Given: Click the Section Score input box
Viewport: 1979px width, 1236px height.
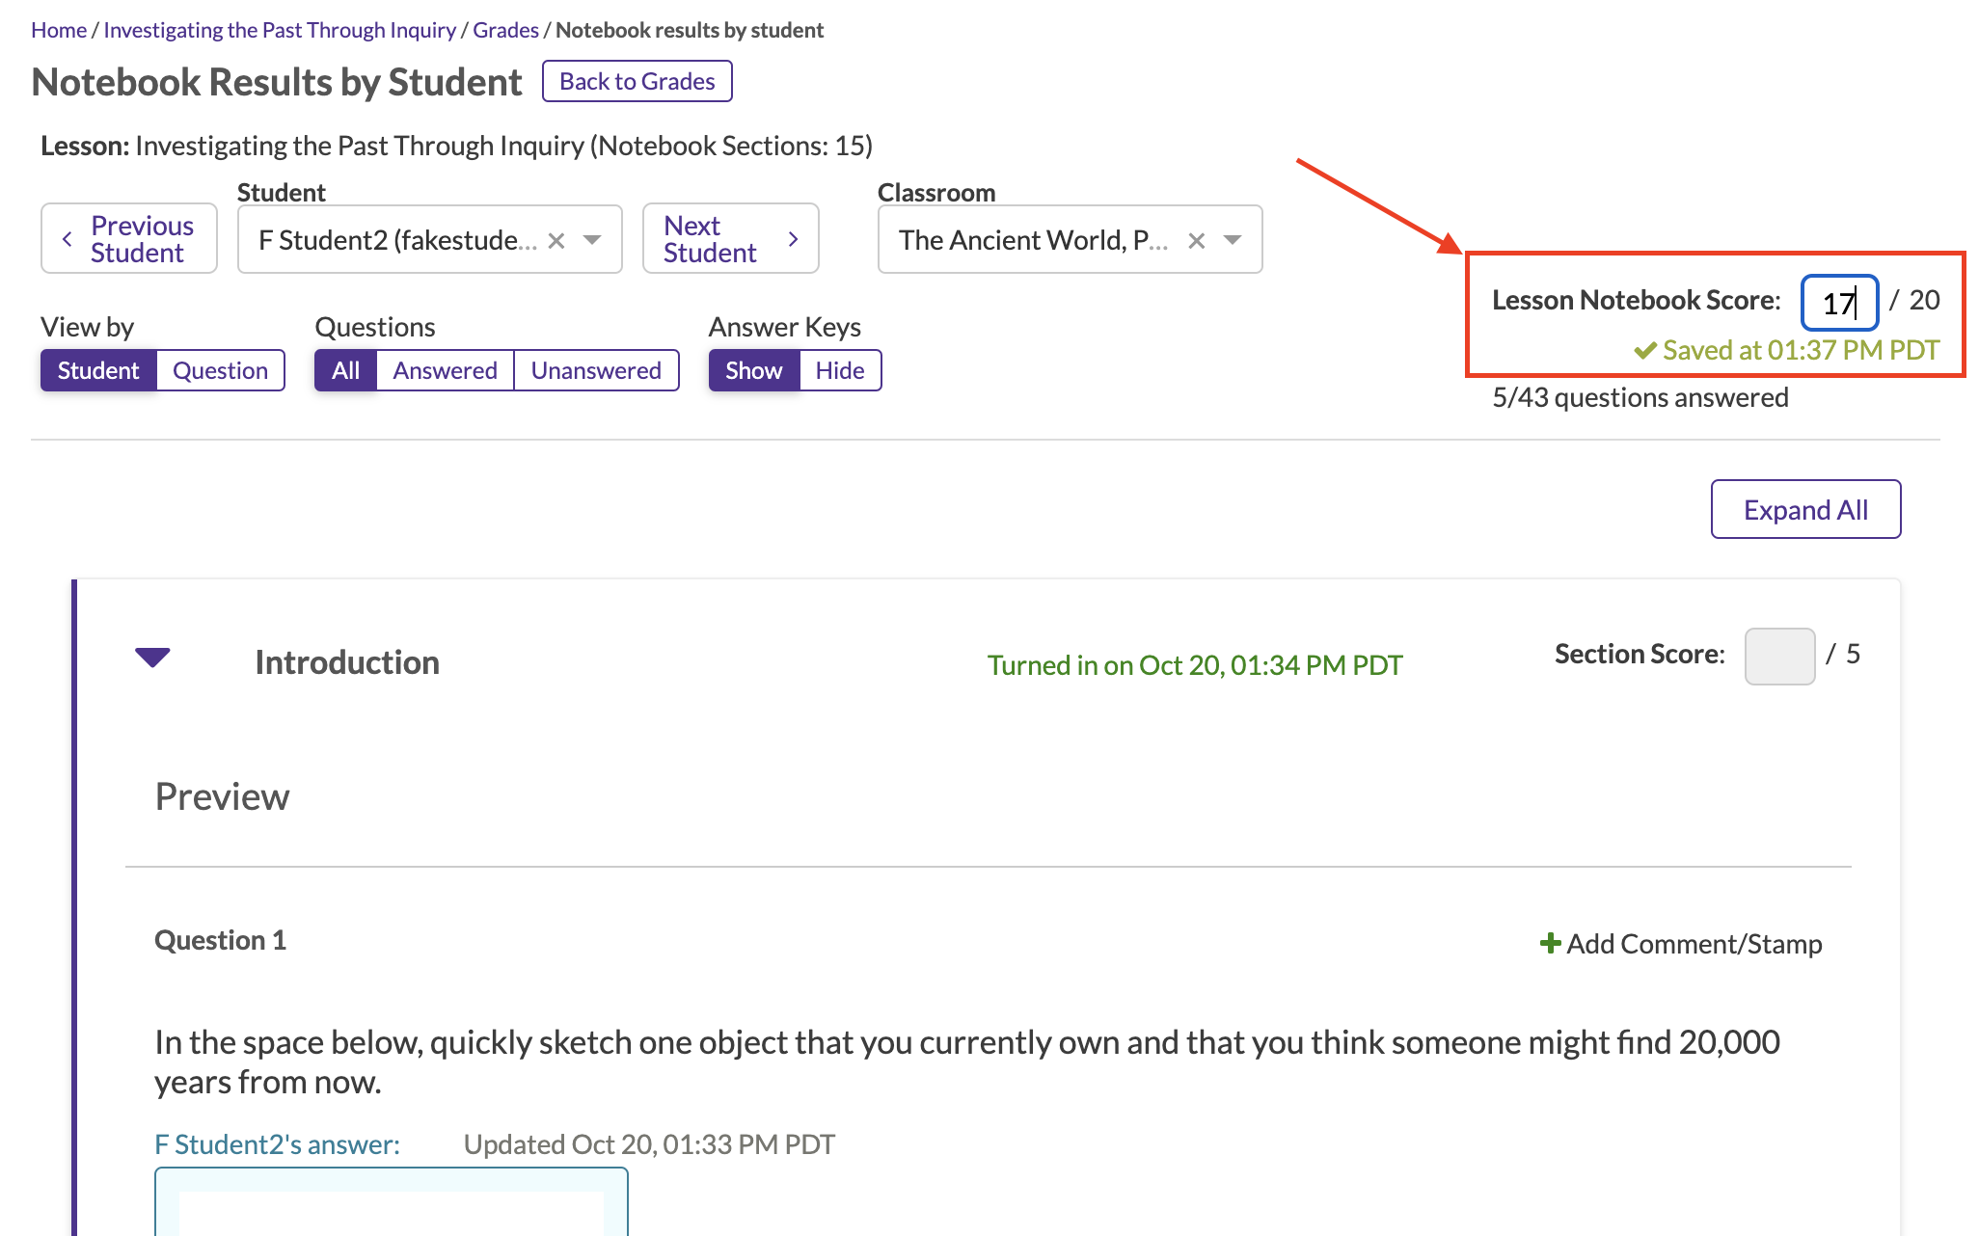Looking at the screenshot, I should click(1779, 656).
